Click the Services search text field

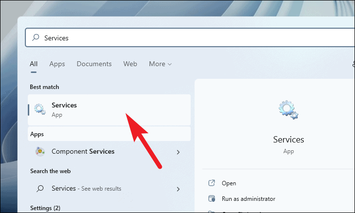point(190,37)
